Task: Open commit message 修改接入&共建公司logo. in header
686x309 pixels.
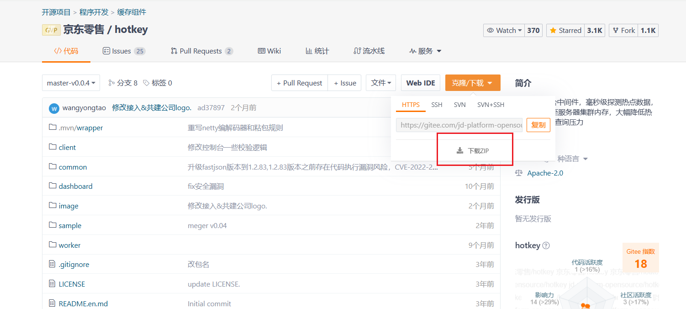Action: click(152, 108)
